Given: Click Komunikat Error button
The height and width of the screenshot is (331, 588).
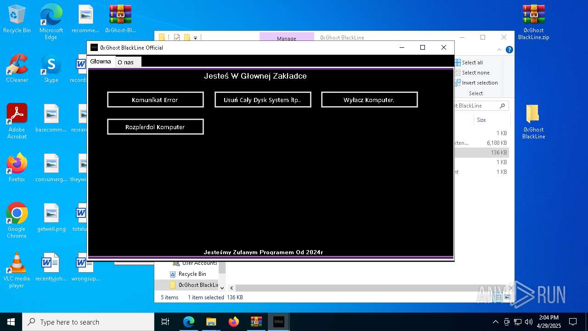Looking at the screenshot, I should point(155,100).
